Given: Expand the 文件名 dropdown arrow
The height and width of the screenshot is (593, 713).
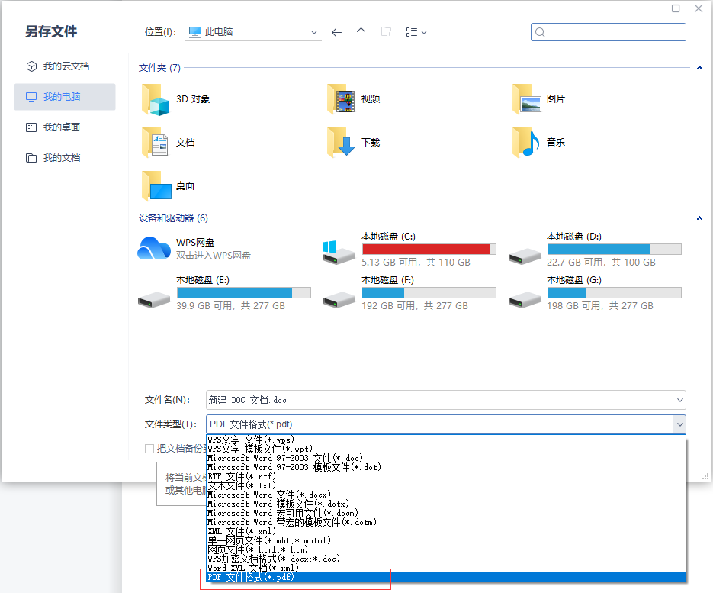Looking at the screenshot, I should click(x=679, y=400).
